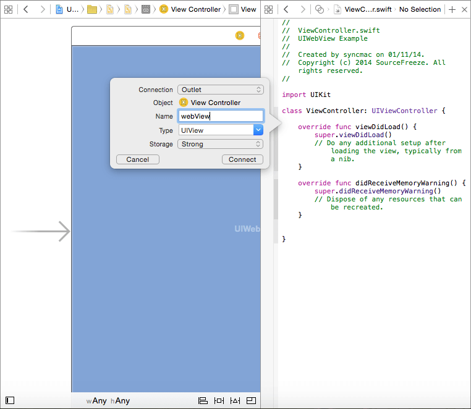Image resolution: width=471 pixels, height=409 pixels.
Task: Click the View Controller dock icon above scene
Action: pyautogui.click(x=240, y=36)
